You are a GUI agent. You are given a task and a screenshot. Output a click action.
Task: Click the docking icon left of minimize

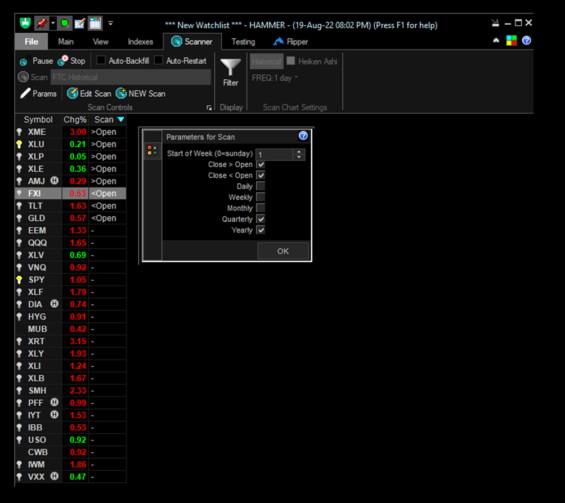tap(495, 23)
